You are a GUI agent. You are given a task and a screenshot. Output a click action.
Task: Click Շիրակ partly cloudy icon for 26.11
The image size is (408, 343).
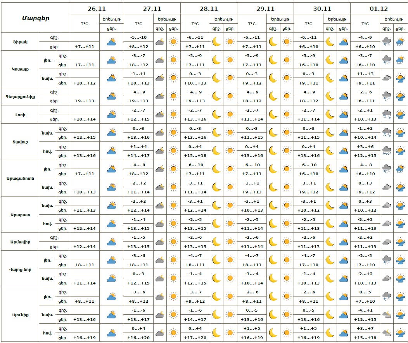pos(111,42)
